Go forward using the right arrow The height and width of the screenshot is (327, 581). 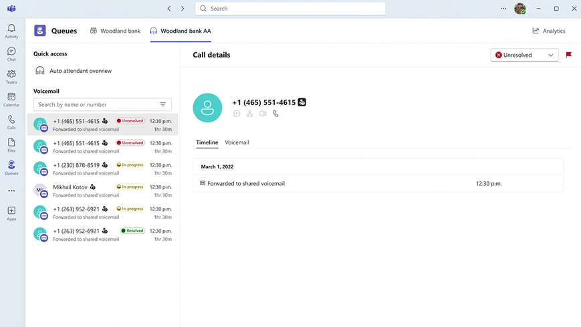pyautogui.click(x=183, y=9)
